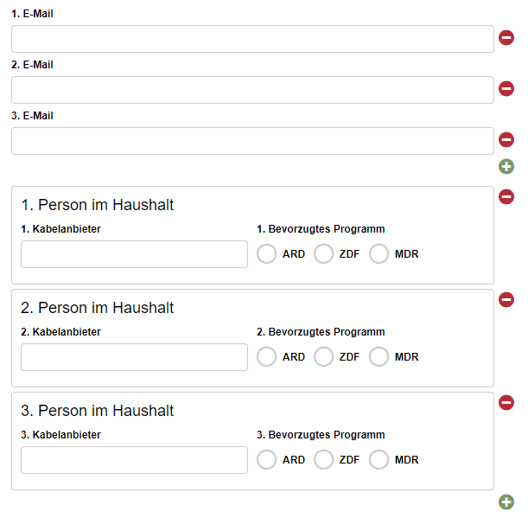Focus the 2. E-Mail input field
This screenshot has width=528, height=518.
click(x=252, y=90)
